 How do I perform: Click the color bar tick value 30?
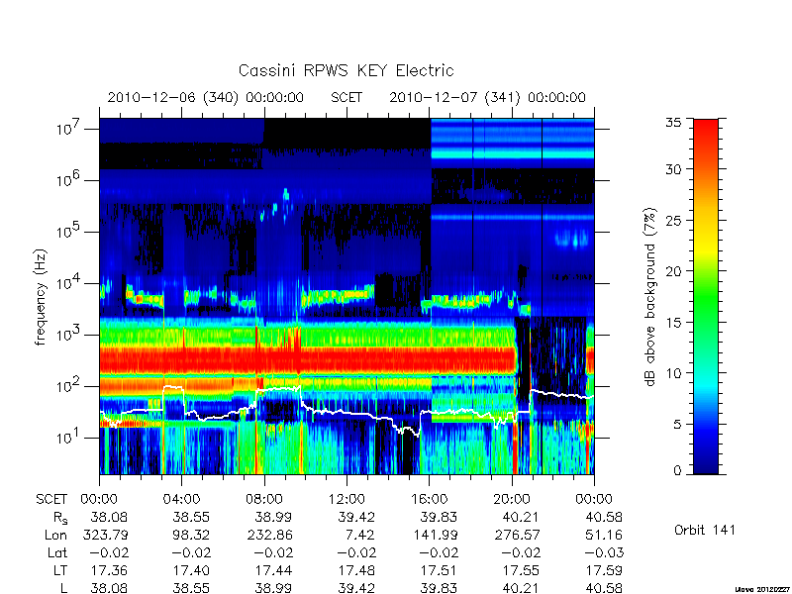pyautogui.click(x=673, y=168)
